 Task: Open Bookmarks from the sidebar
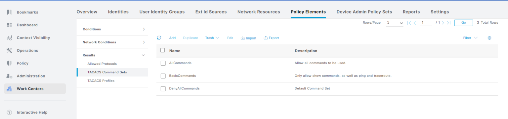pyautogui.click(x=27, y=12)
